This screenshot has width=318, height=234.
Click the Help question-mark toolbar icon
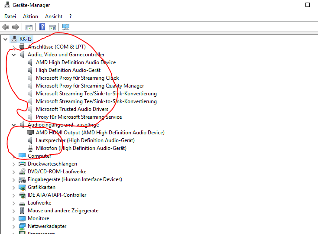(42, 27)
